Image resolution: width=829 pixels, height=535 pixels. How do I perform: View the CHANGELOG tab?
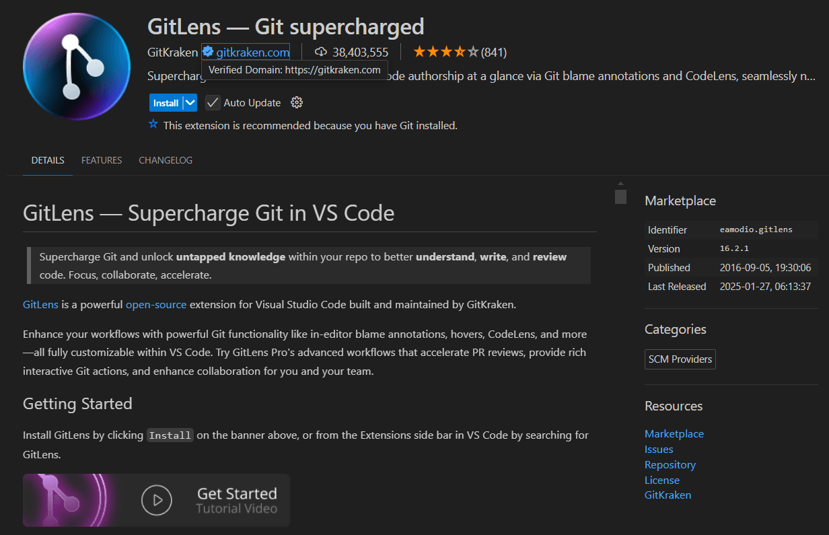(166, 160)
